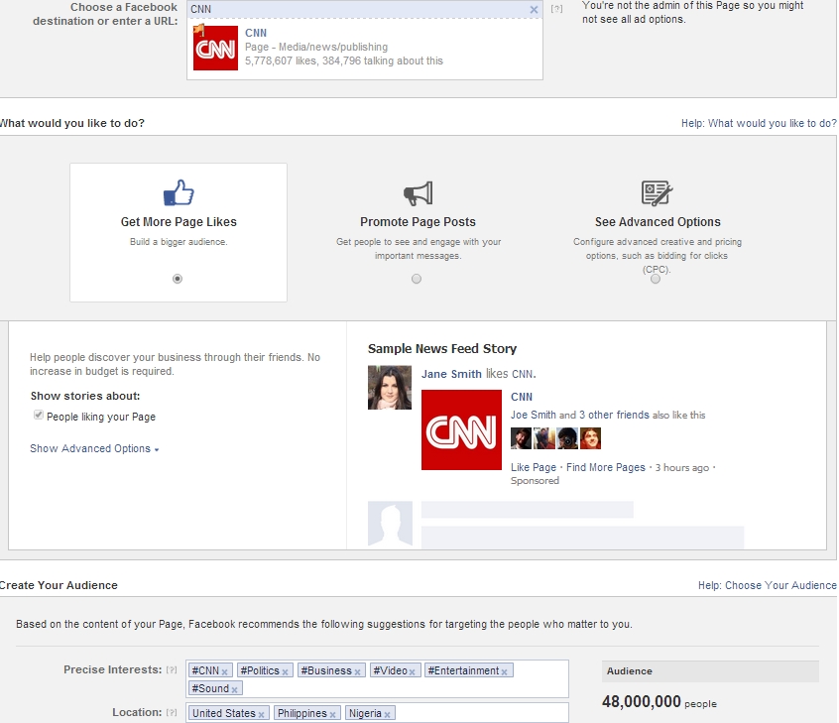Click the fourth friend avatar under CNN
The height and width of the screenshot is (723, 839).
coord(591,438)
